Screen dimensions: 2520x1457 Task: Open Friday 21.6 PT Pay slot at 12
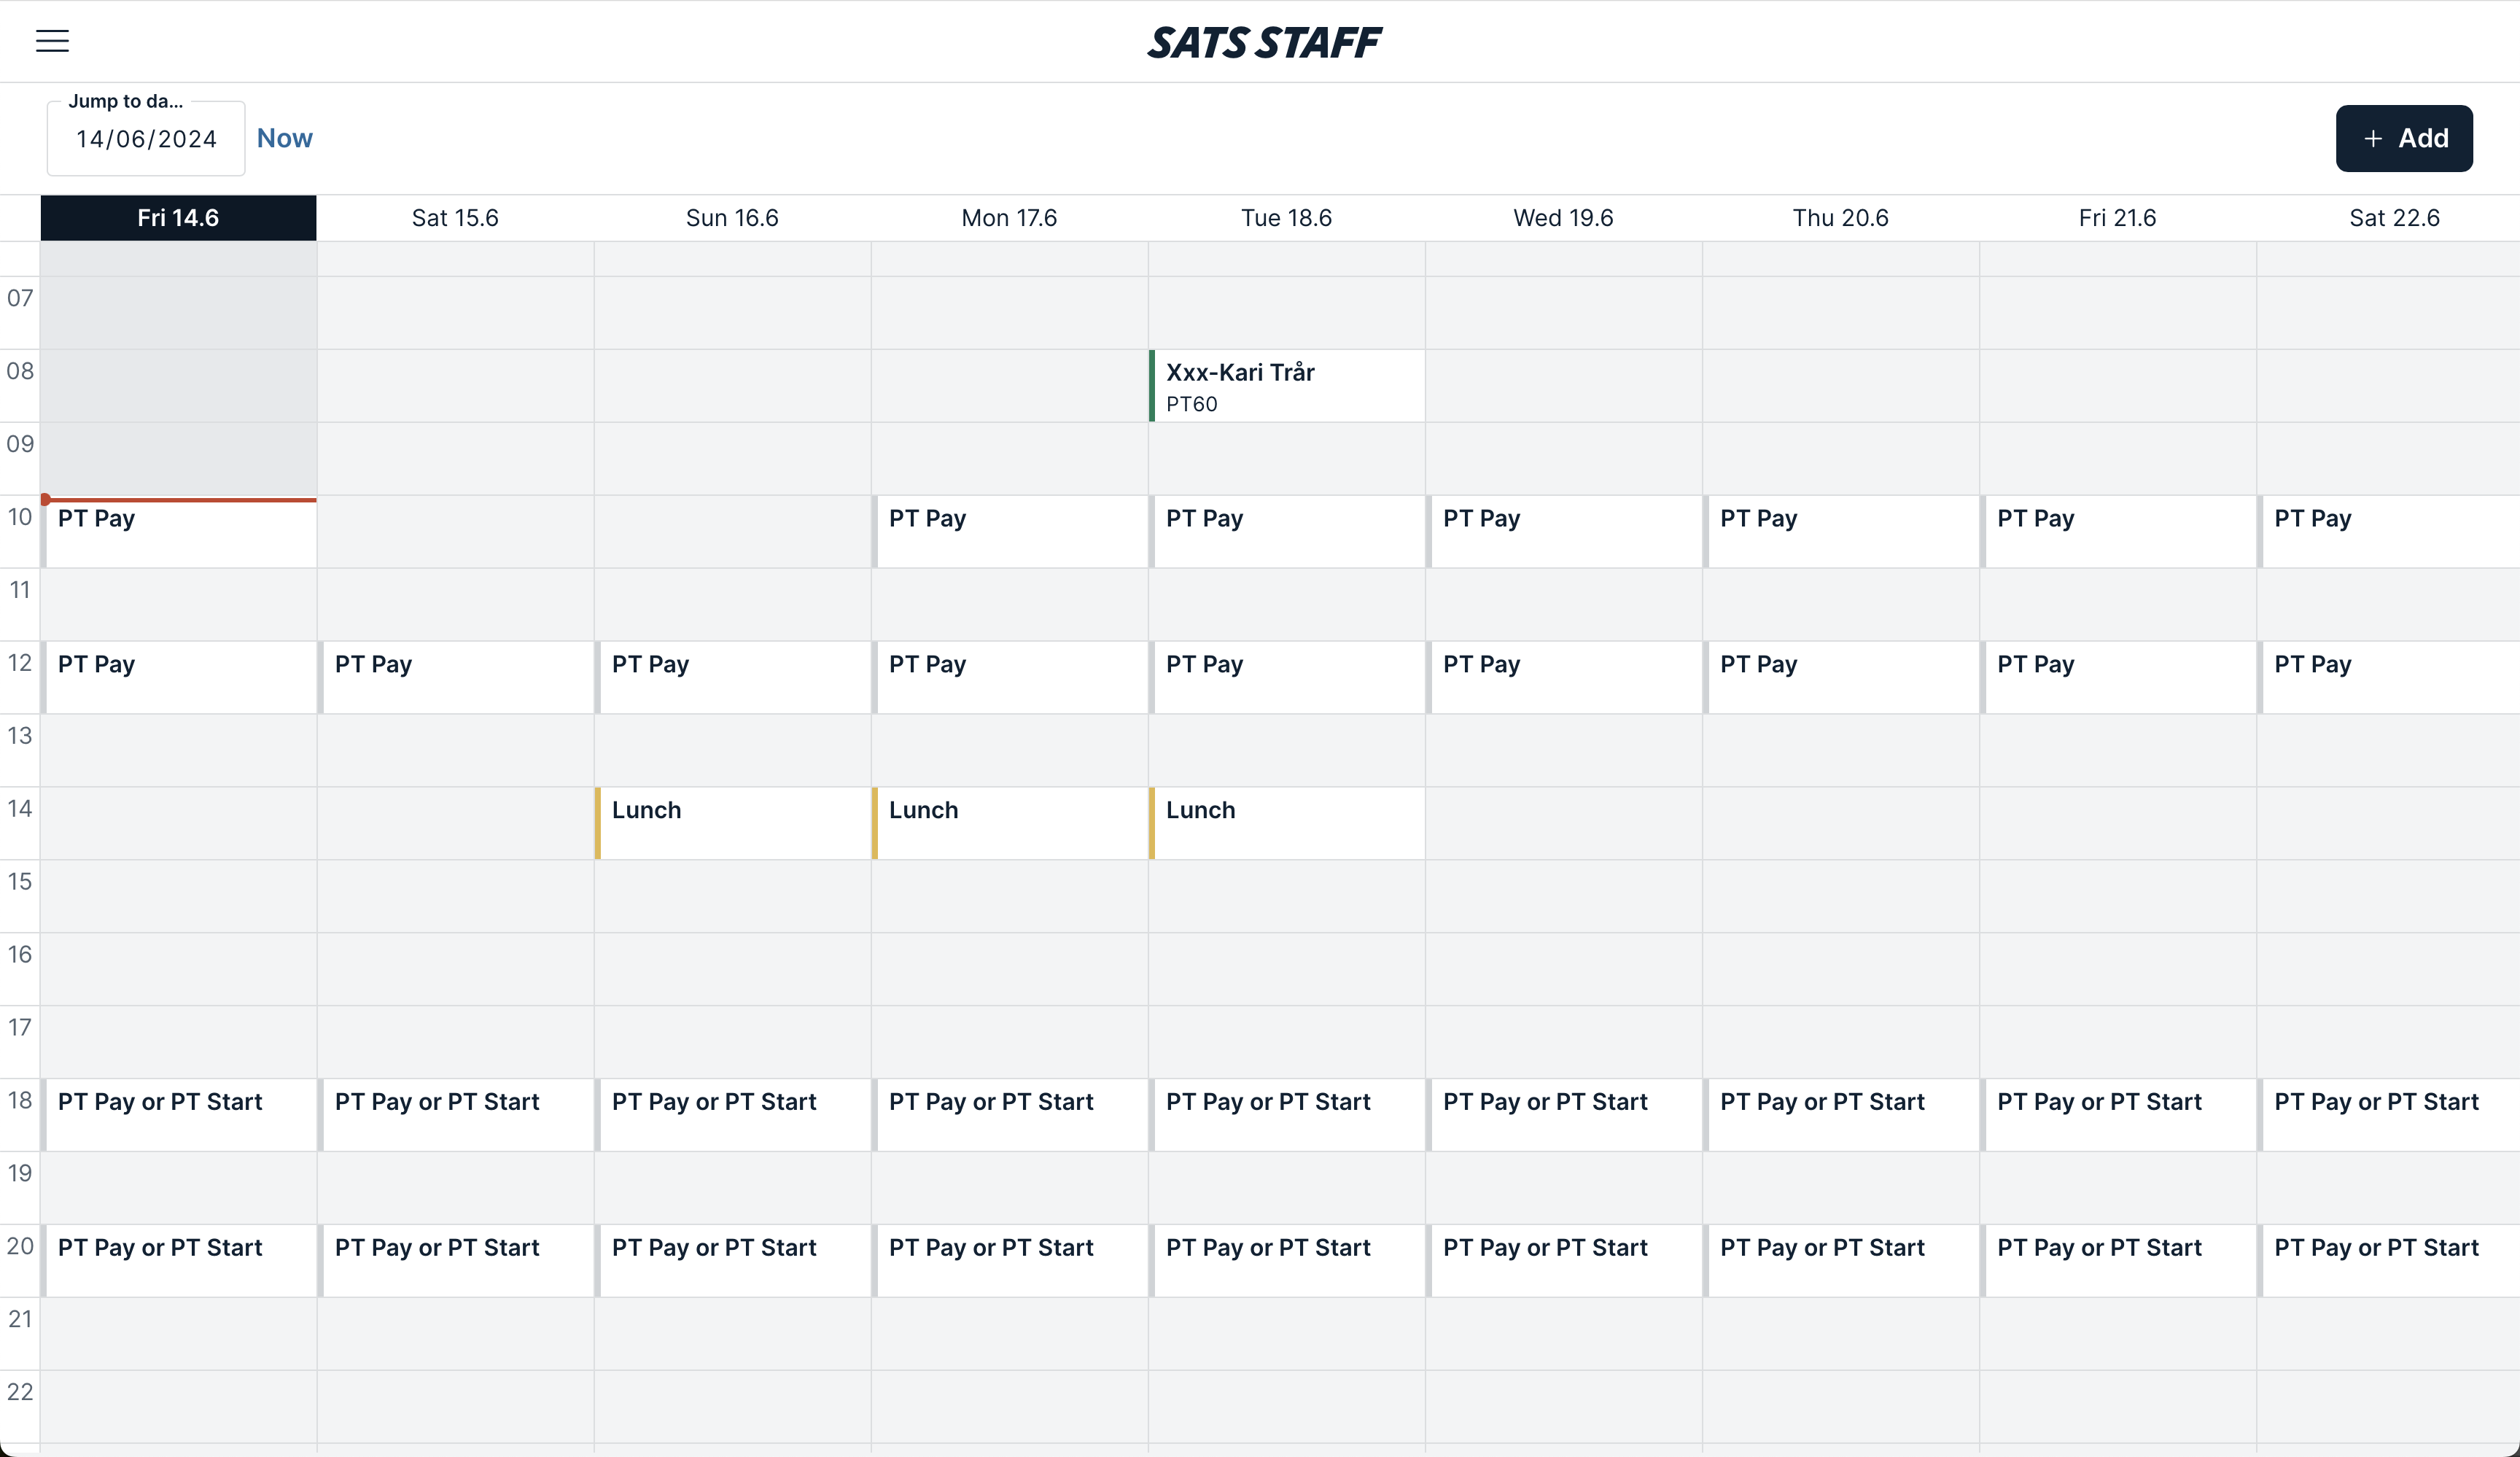pos(2119,677)
